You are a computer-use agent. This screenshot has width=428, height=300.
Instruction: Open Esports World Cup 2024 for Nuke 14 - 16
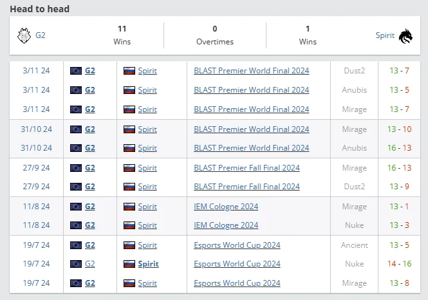pos(237,264)
